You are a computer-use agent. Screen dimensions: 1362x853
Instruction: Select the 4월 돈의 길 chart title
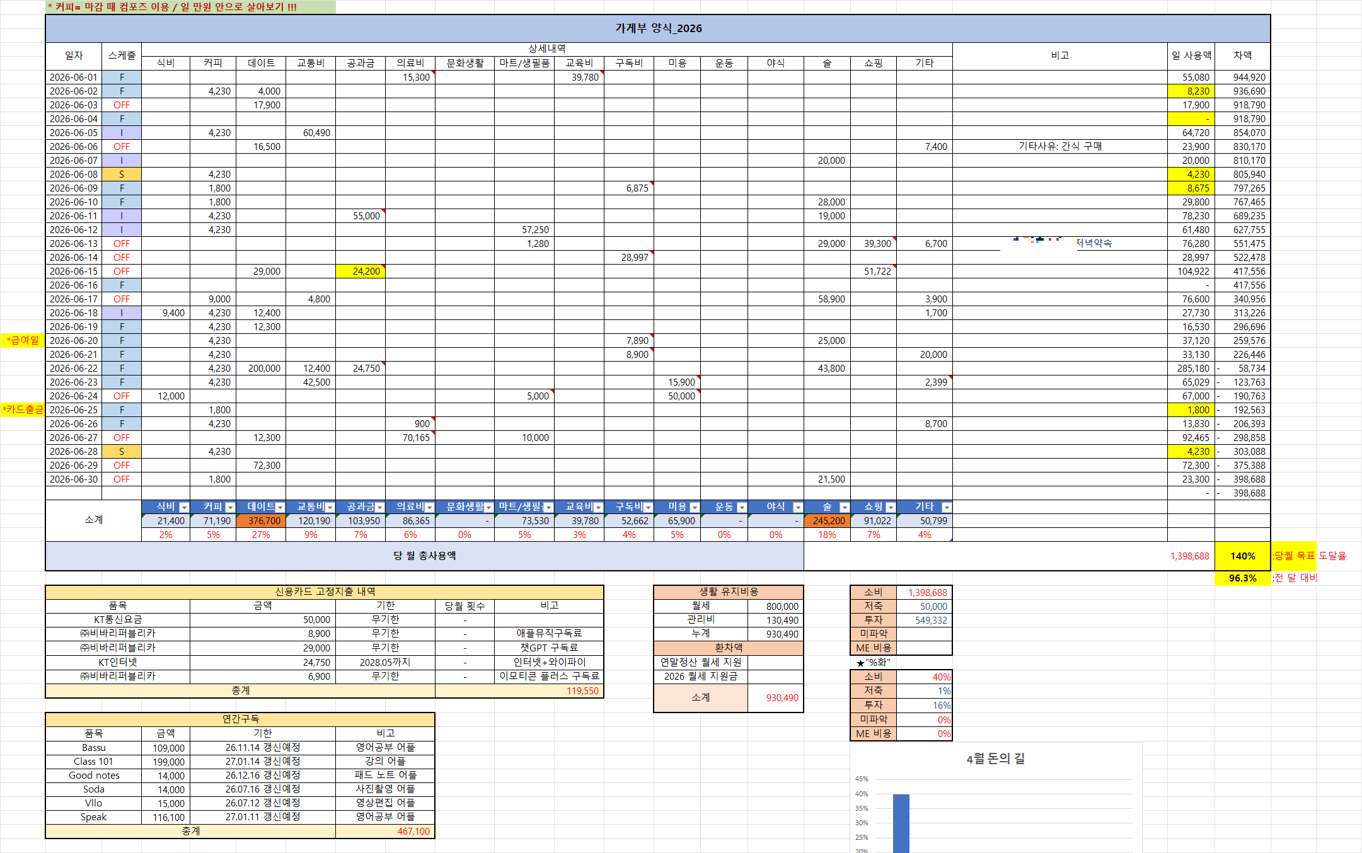pos(996,759)
